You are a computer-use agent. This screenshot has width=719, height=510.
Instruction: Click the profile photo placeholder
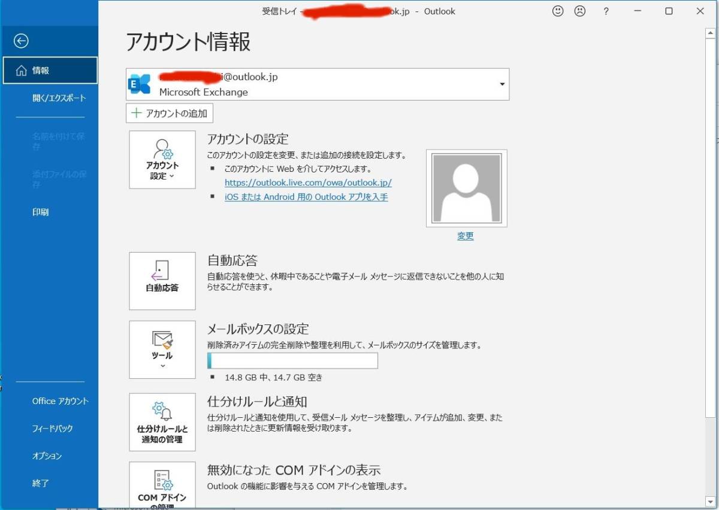point(467,188)
